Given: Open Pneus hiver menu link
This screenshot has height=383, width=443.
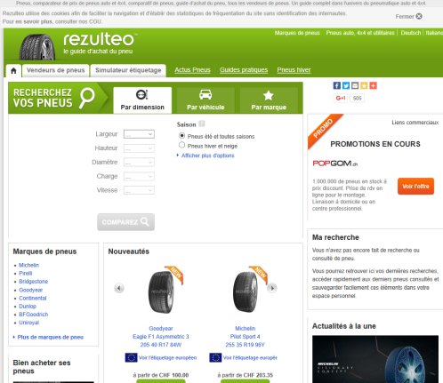Looking at the screenshot, I should pos(294,70).
